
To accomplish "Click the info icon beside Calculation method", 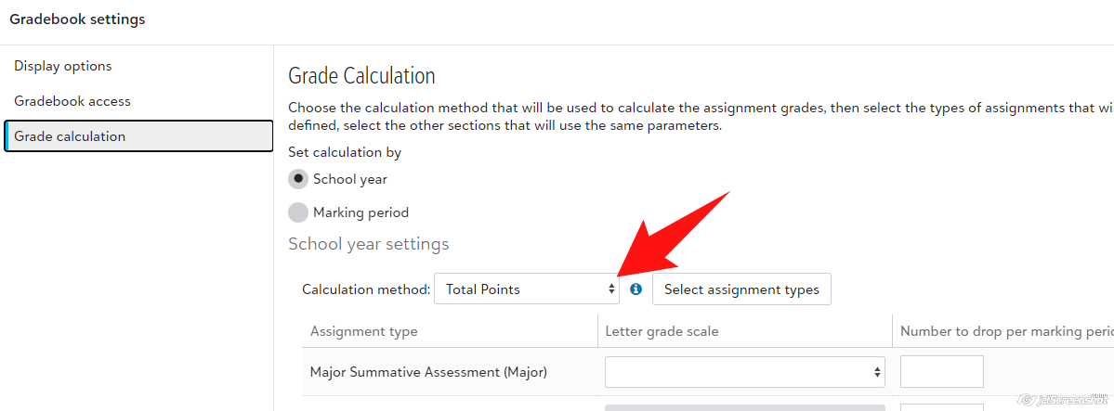I will pos(636,289).
